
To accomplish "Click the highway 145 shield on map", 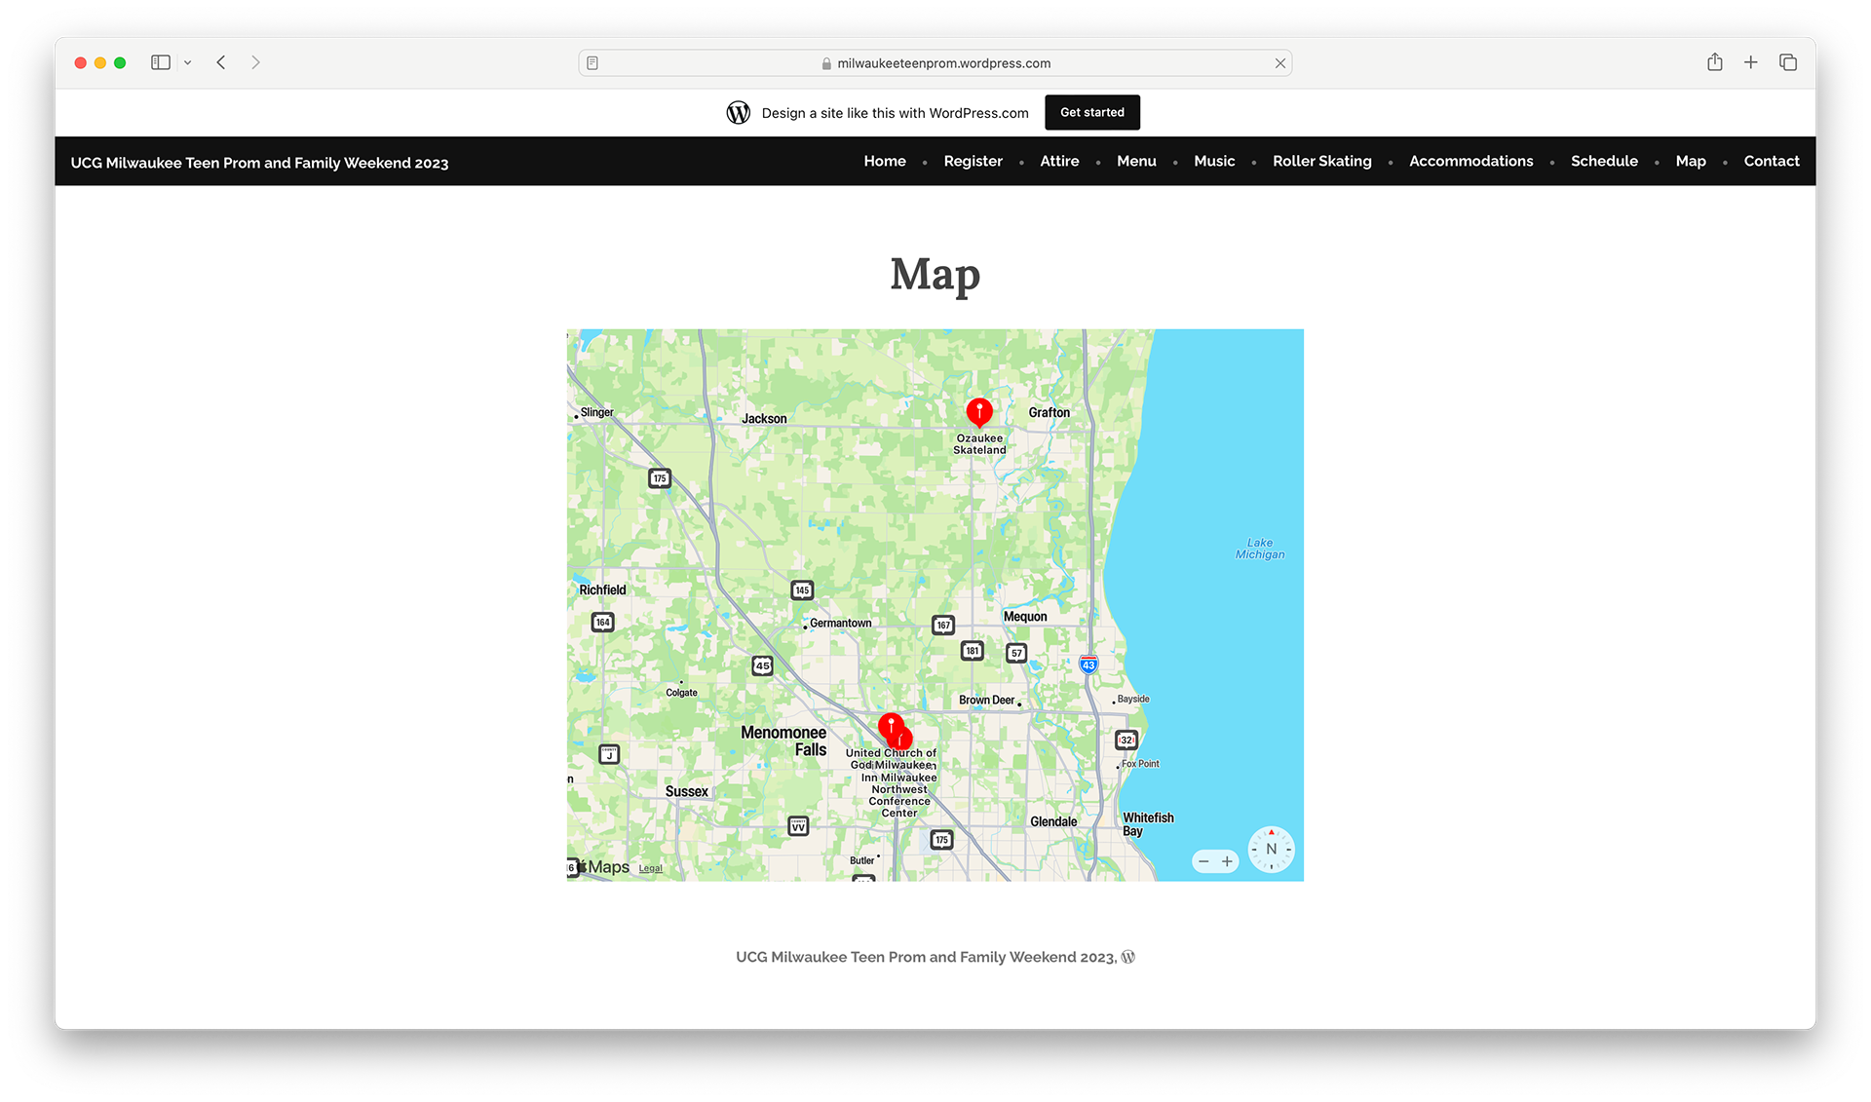I will 801,589.
